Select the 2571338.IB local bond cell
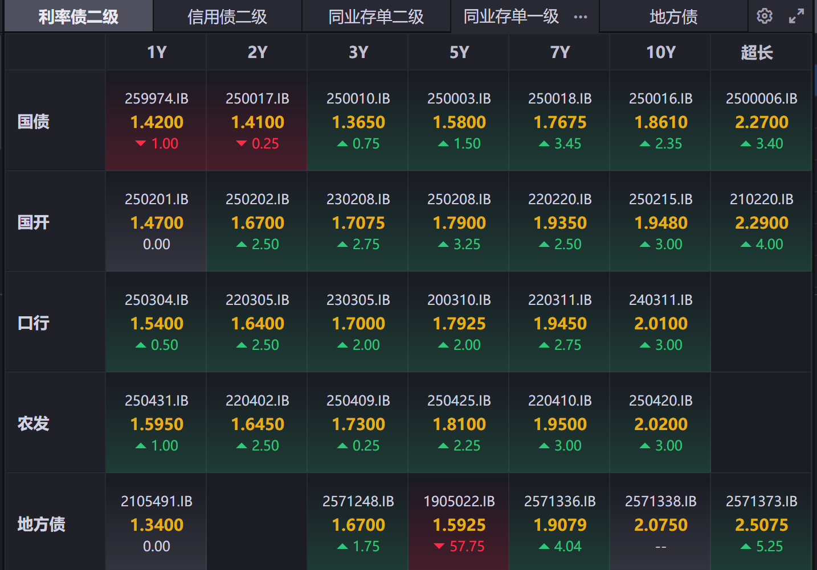Screen dimensions: 817x570 click(x=660, y=524)
